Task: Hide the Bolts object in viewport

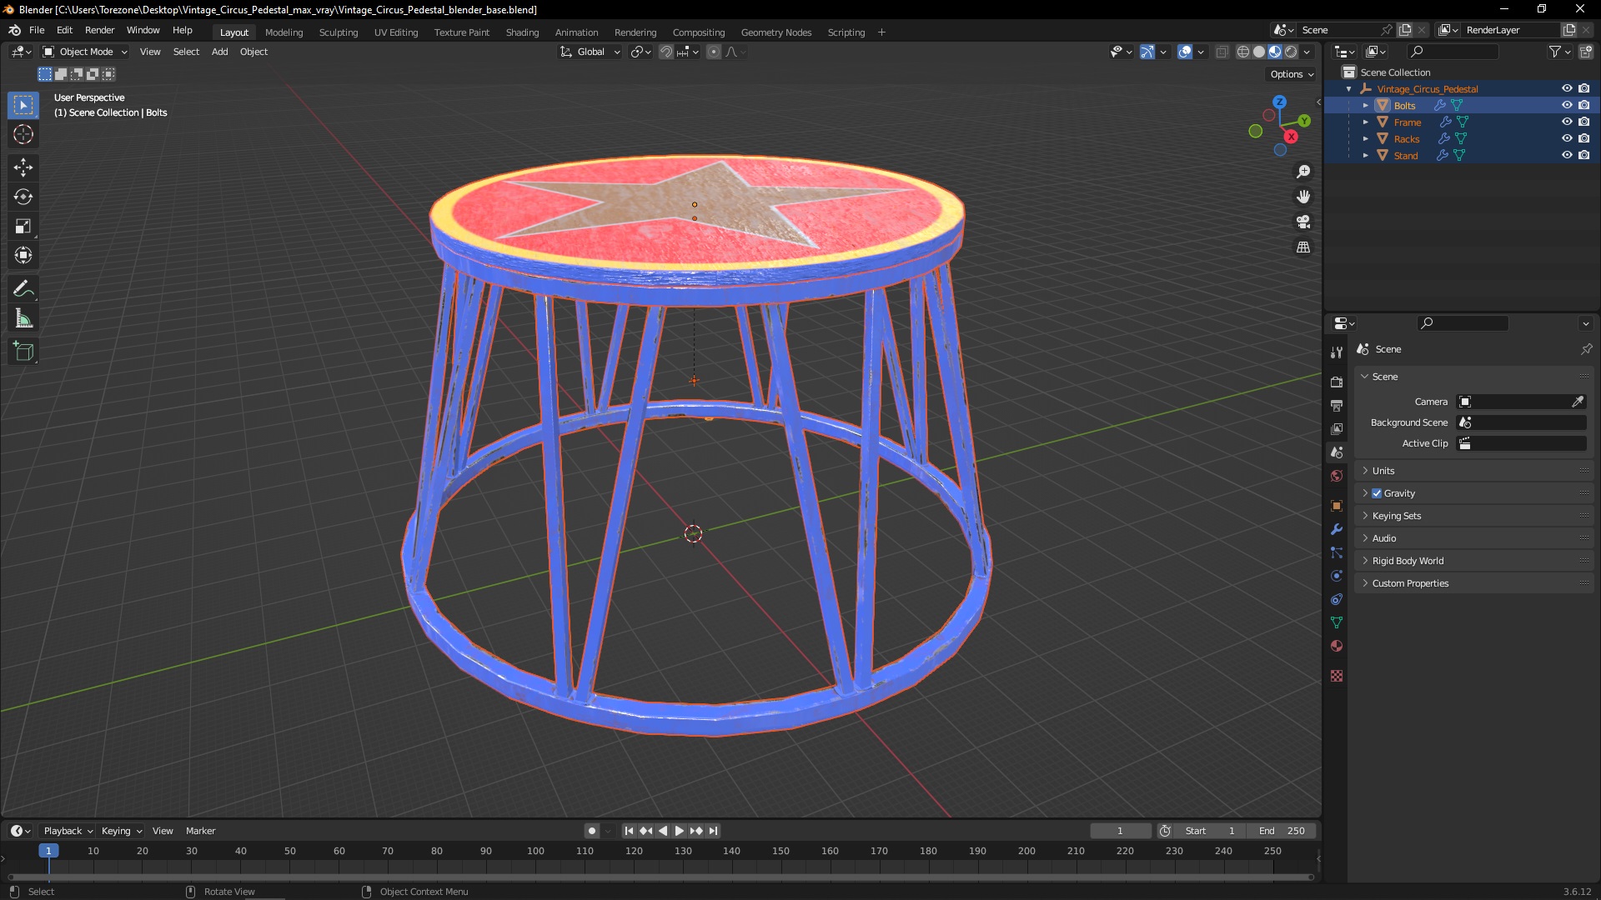Action: [1567, 106]
